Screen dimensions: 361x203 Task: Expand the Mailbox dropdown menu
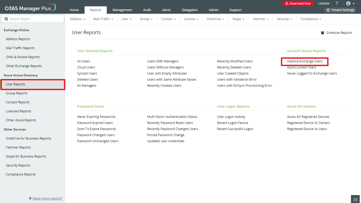(x=78, y=19)
